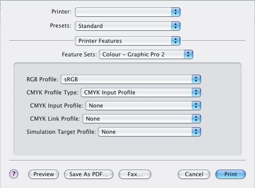Click the Save As PDF… button
This screenshot has height=188, width=255.
(x=88, y=174)
